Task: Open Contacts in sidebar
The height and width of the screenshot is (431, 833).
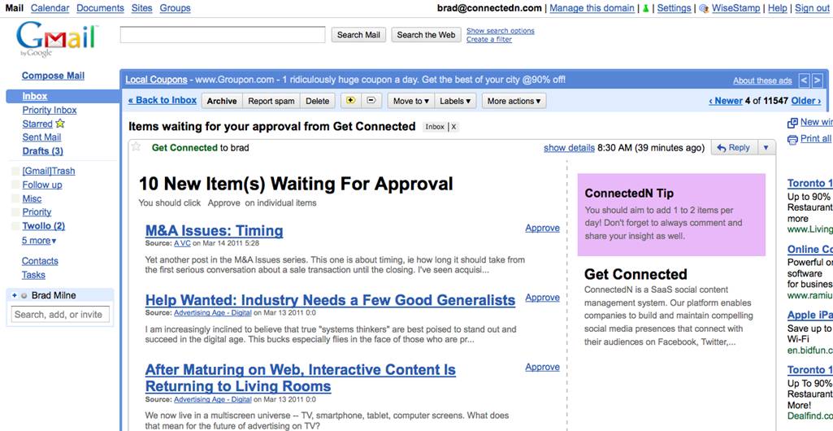Action: (x=40, y=261)
